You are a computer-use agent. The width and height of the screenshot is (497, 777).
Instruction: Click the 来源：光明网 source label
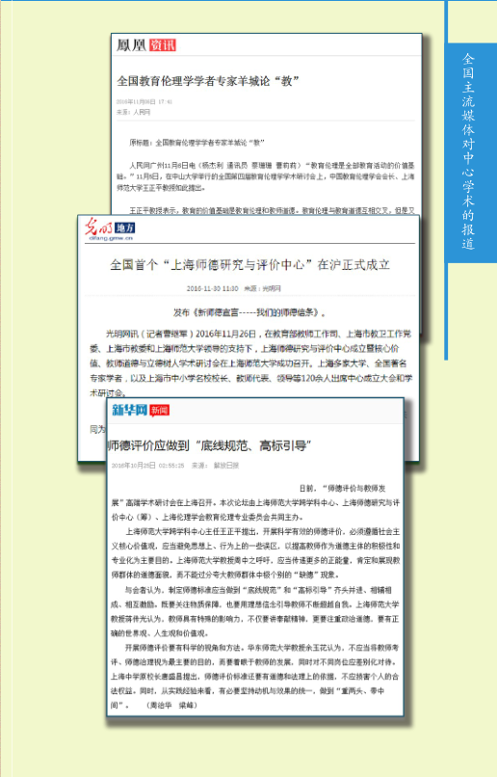tap(262, 288)
